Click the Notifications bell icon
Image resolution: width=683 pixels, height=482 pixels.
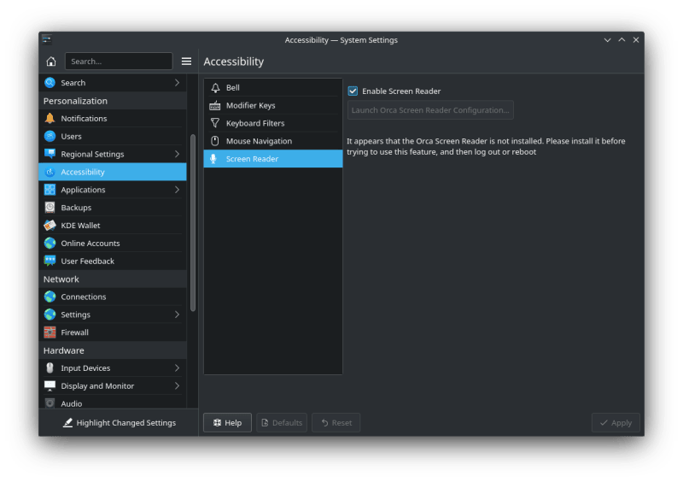[50, 119]
